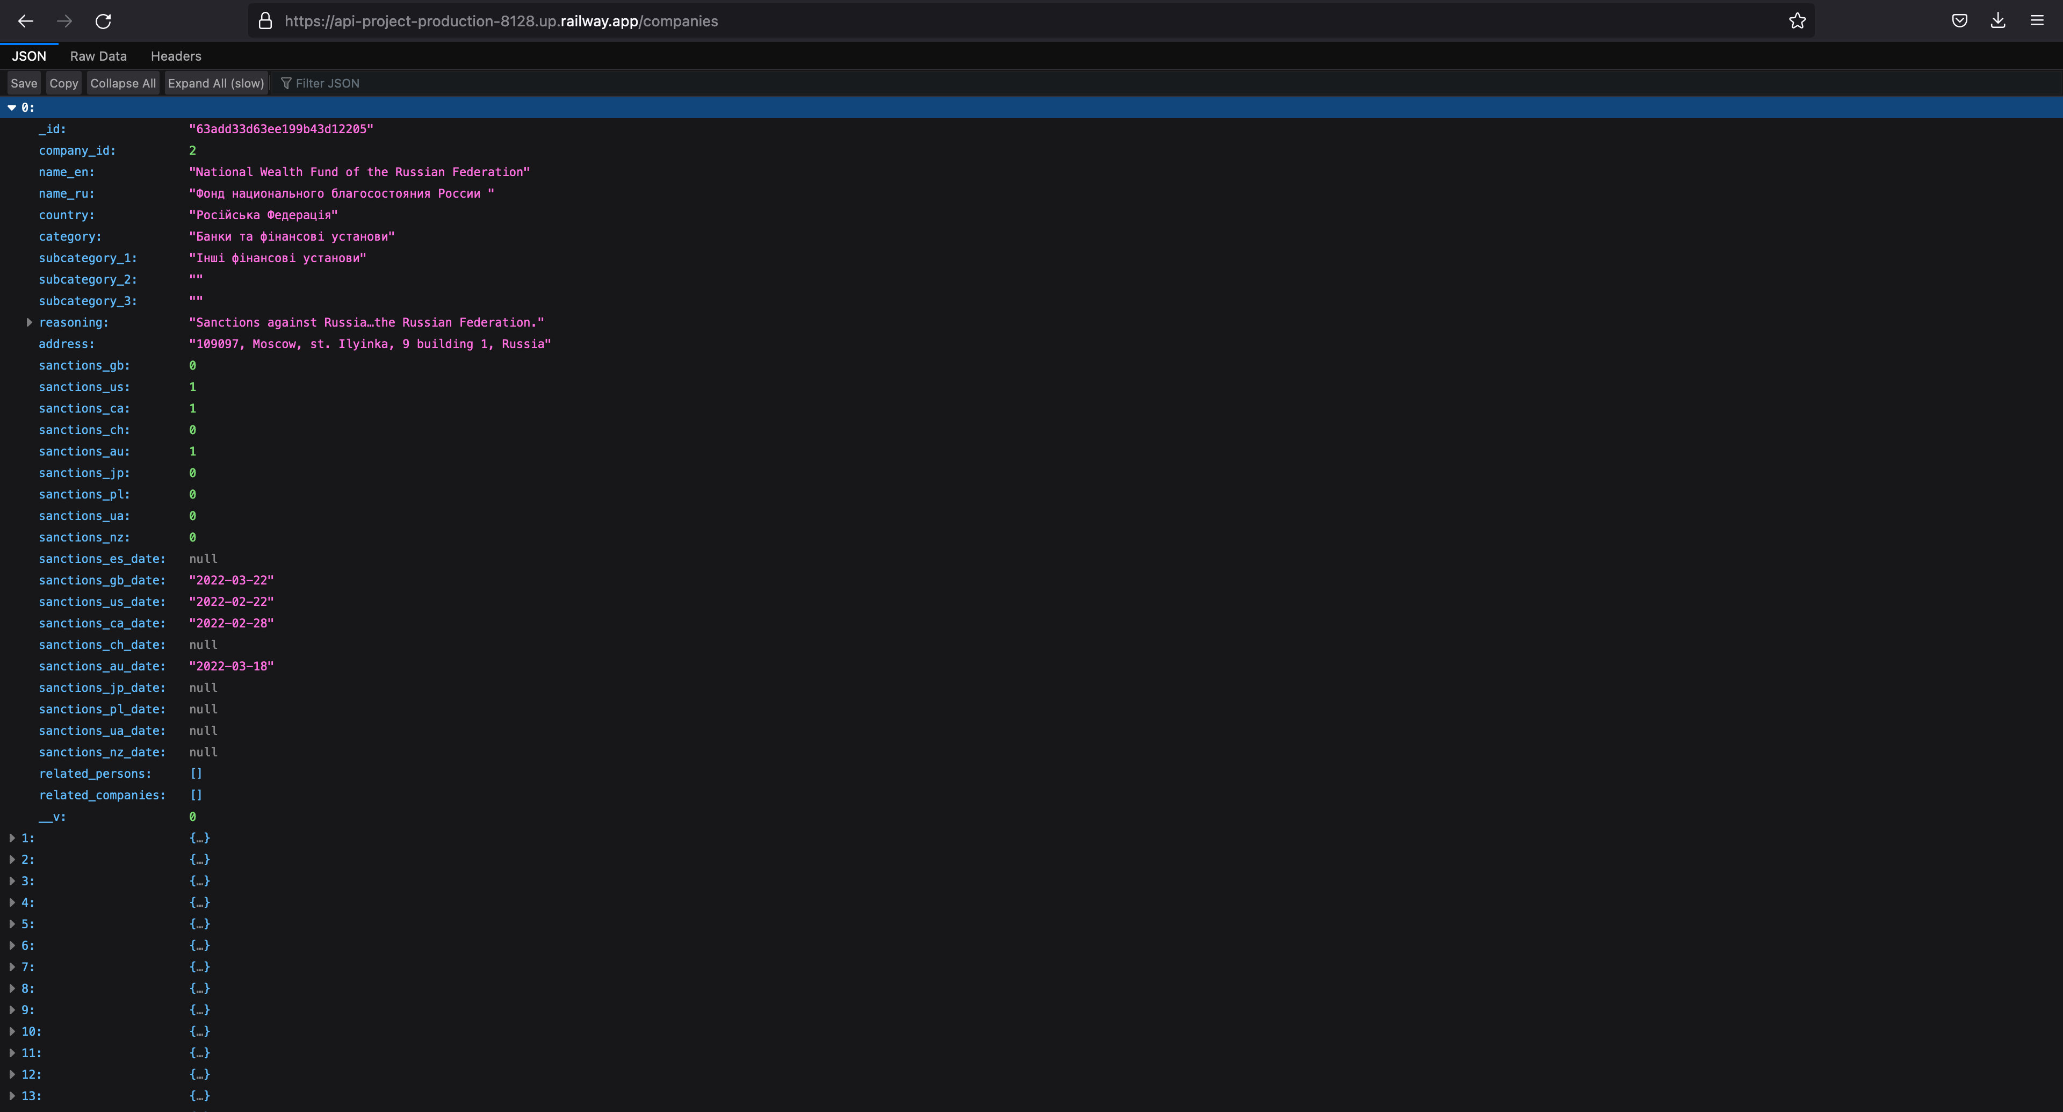Expand the reasoning field
Screen dimensions: 2063x1112
tap(30, 323)
